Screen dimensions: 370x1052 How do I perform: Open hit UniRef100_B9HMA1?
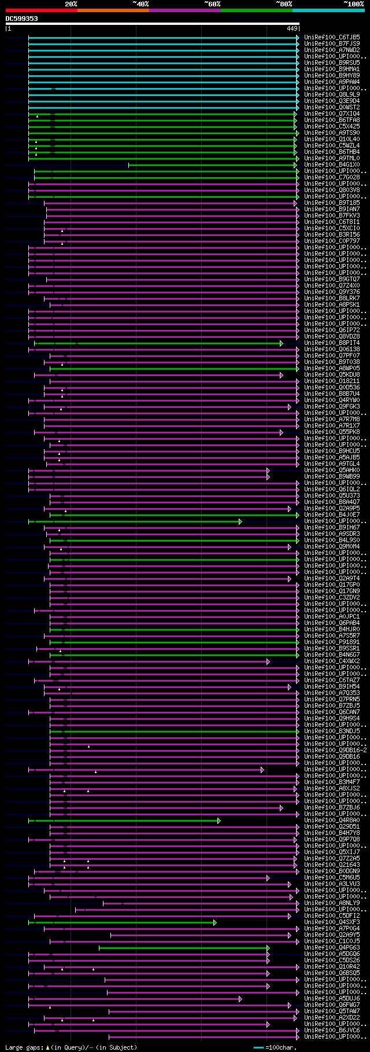332,69
